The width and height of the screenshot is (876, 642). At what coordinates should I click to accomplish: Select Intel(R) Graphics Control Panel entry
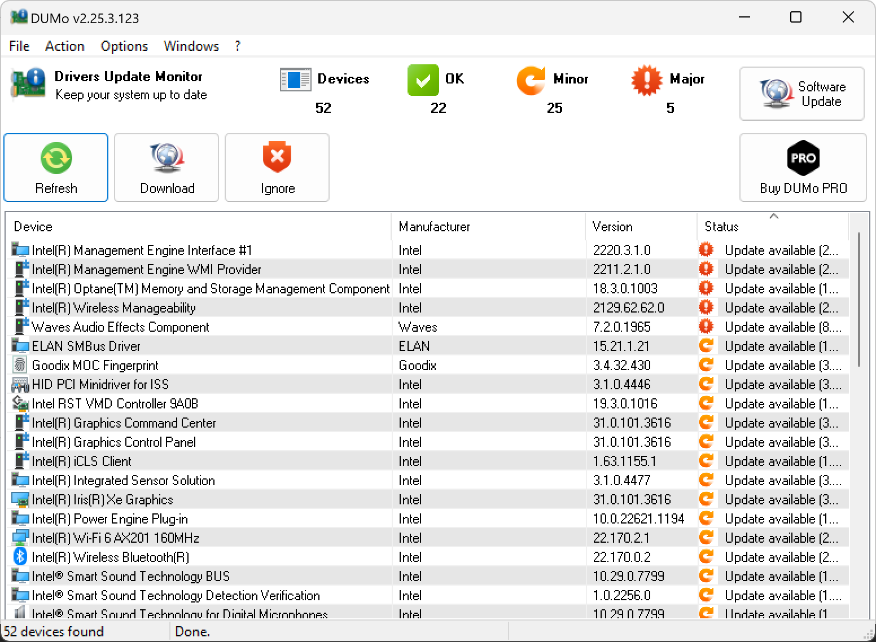428,442
